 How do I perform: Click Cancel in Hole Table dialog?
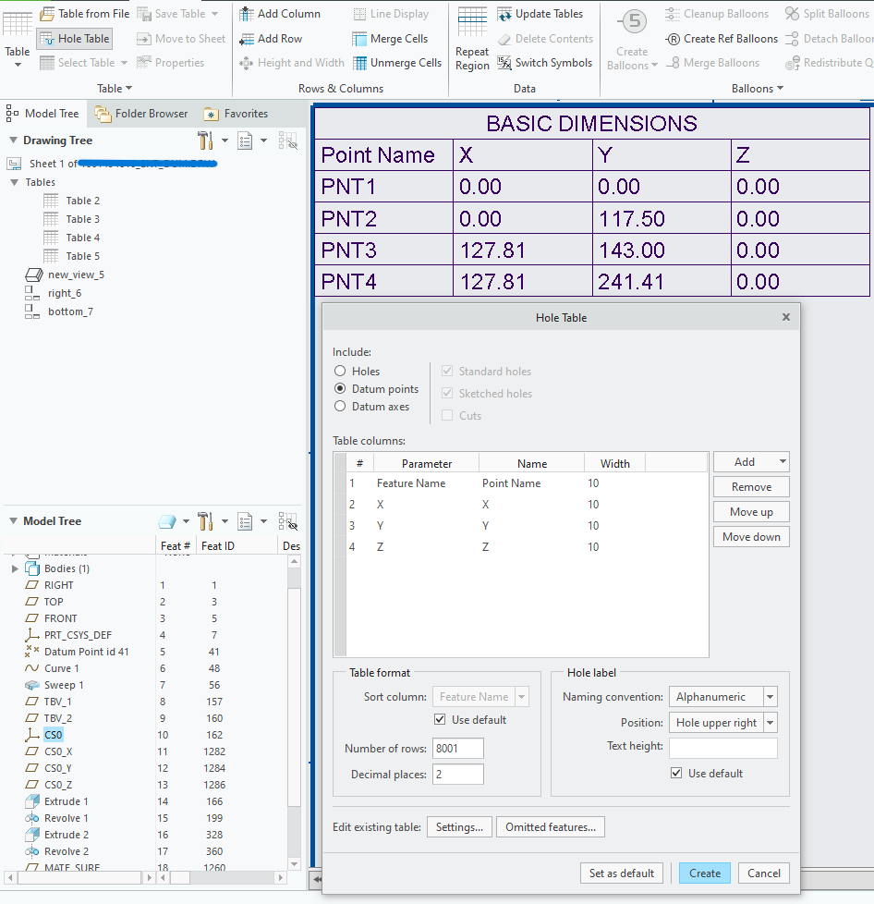coord(764,873)
